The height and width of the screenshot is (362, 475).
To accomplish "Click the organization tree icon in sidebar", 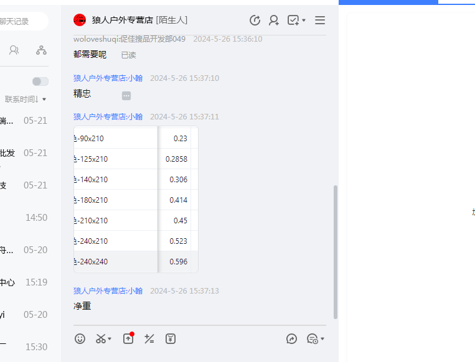I will 41,50.
